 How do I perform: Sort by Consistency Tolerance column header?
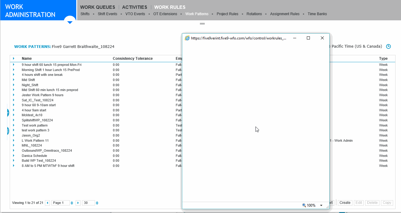[x=133, y=59]
